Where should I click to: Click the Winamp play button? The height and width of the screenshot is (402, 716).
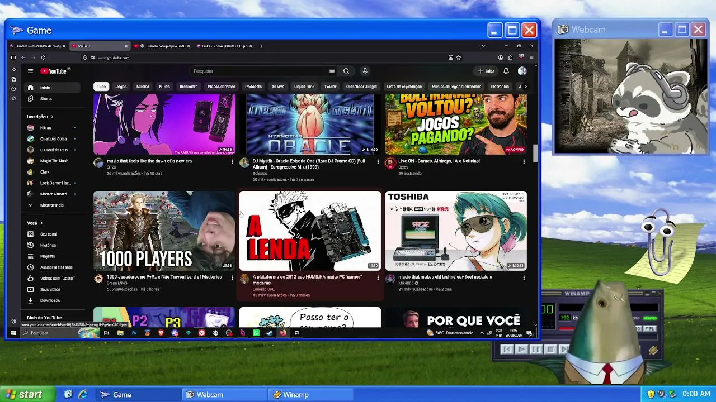point(521,350)
